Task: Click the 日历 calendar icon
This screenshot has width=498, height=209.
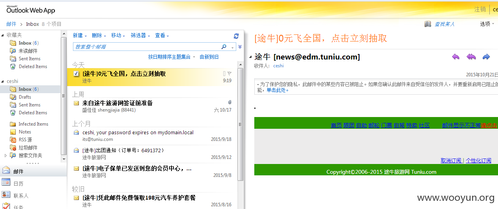Action: point(6,182)
